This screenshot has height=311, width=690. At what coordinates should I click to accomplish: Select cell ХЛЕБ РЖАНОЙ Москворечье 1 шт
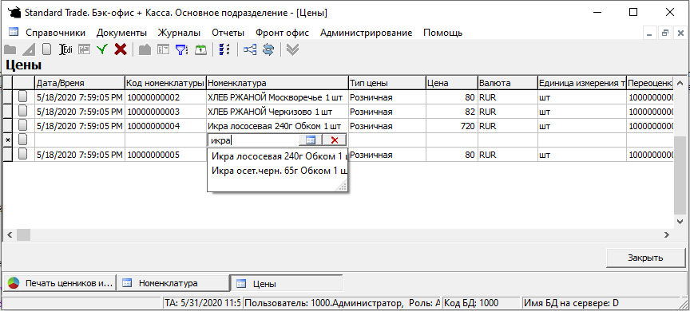[277, 97]
